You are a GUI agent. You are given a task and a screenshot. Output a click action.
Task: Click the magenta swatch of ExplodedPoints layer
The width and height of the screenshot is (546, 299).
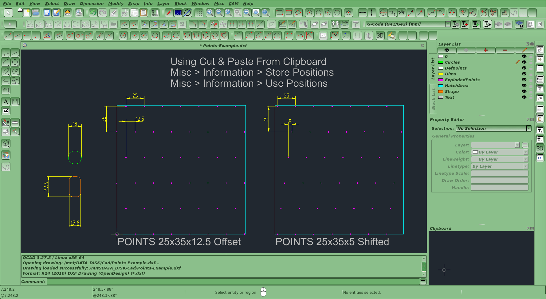[x=441, y=80]
